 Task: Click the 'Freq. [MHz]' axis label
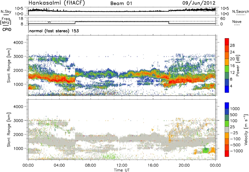click(x=6, y=21)
